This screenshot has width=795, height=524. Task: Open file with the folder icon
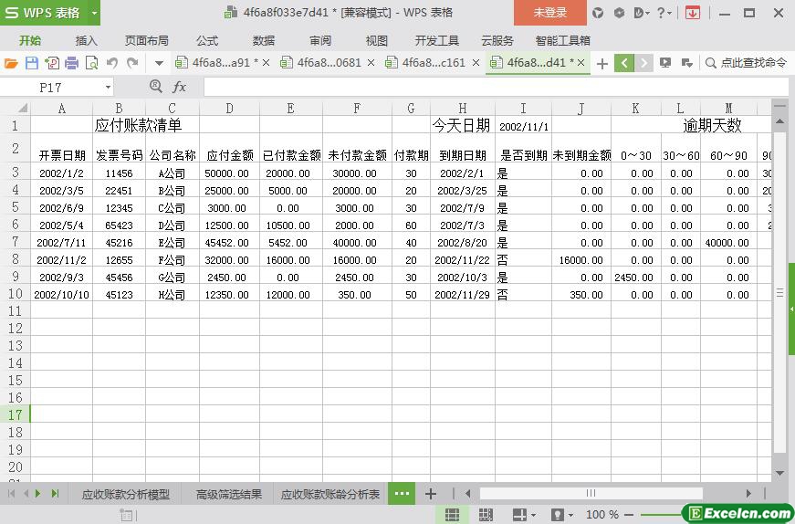(11, 63)
